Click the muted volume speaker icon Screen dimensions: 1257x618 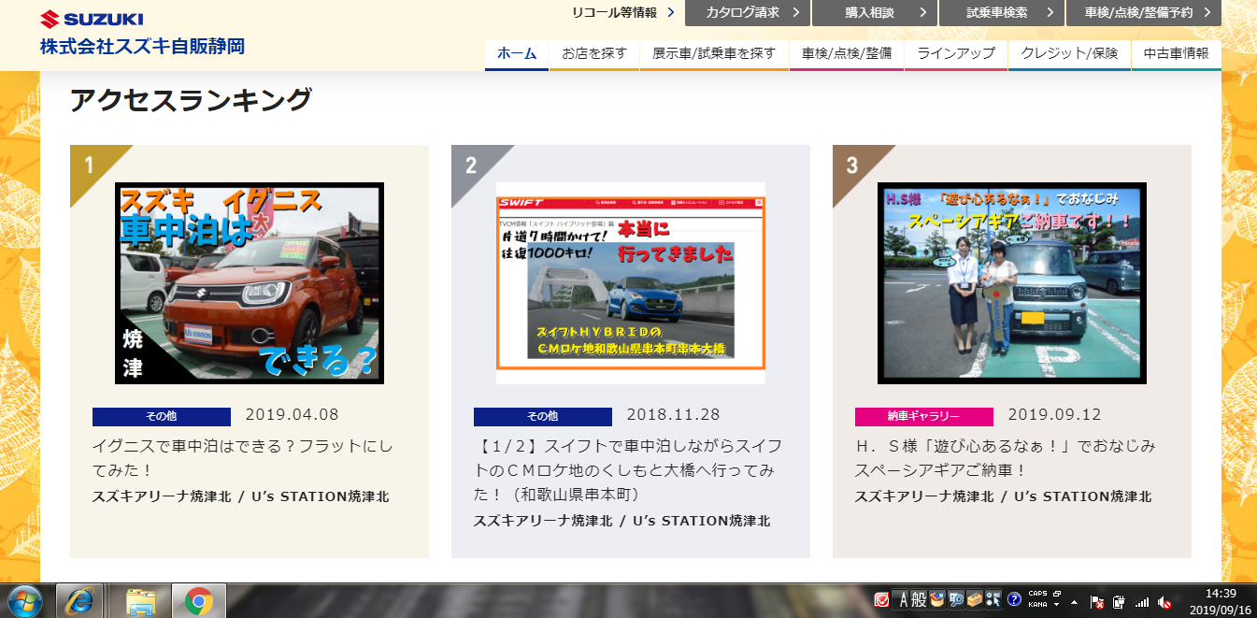tap(1164, 601)
